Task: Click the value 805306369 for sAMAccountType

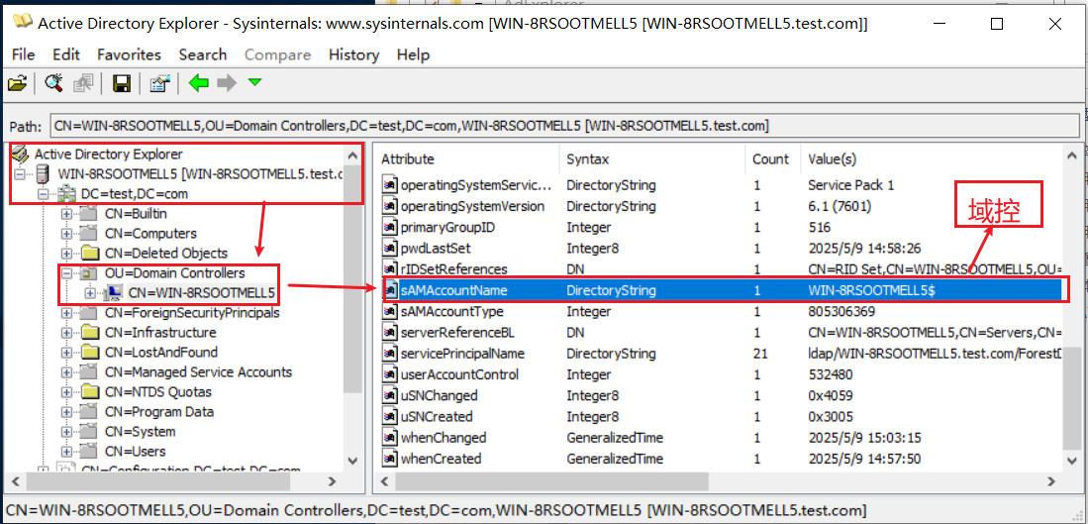Action: (841, 312)
